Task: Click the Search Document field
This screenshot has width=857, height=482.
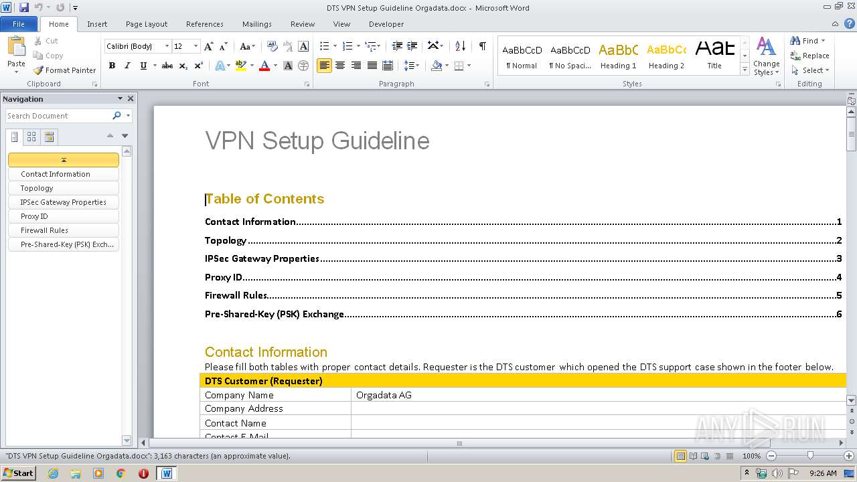Action: pyautogui.click(x=59, y=116)
